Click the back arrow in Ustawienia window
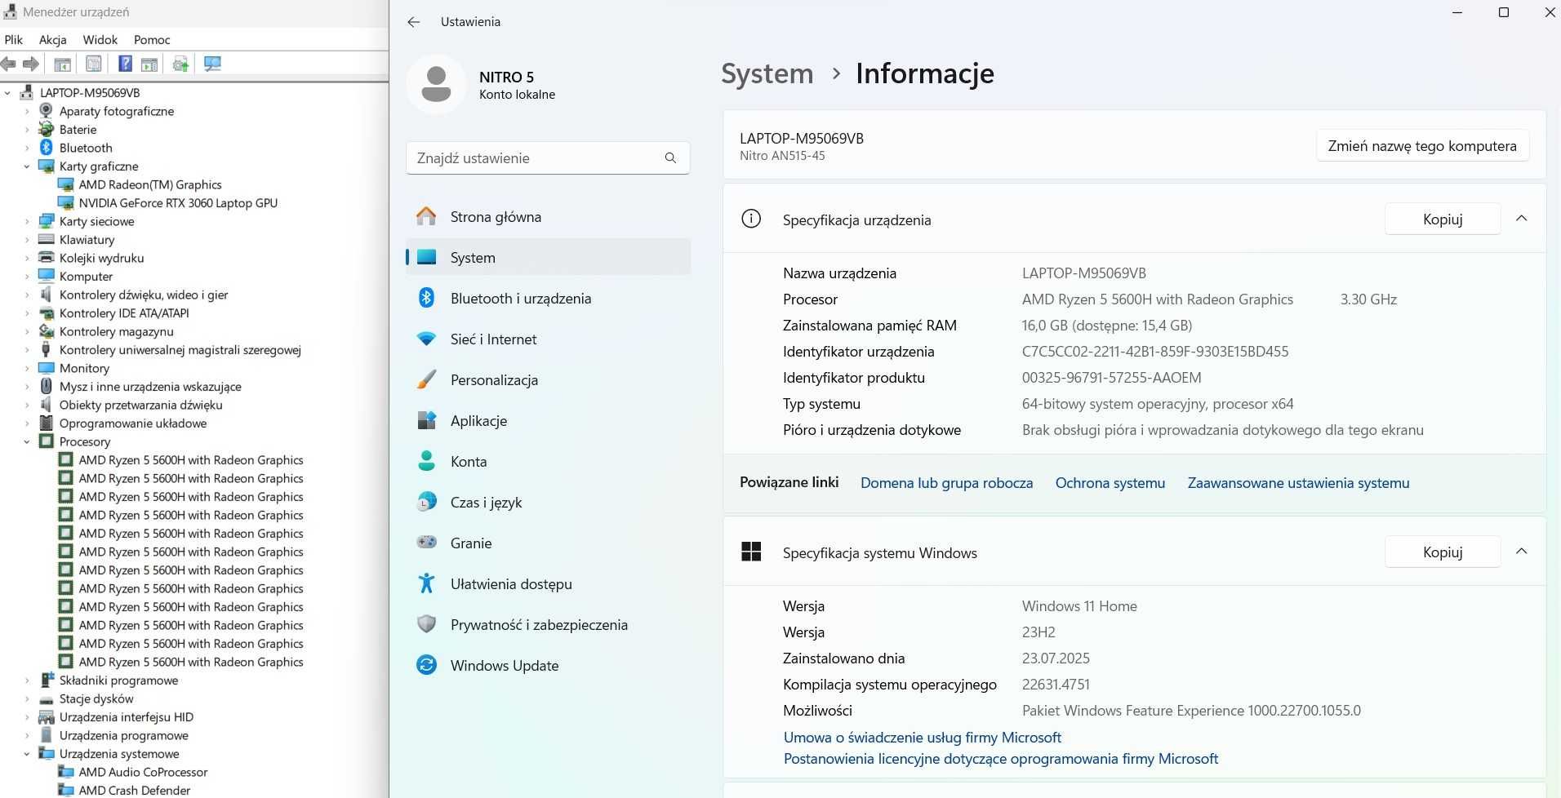Image resolution: width=1561 pixels, height=798 pixels. [x=414, y=22]
